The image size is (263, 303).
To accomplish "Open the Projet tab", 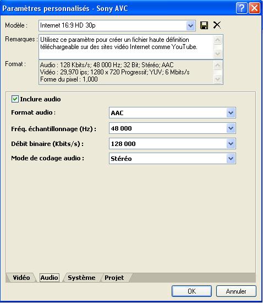I will pos(114,278).
